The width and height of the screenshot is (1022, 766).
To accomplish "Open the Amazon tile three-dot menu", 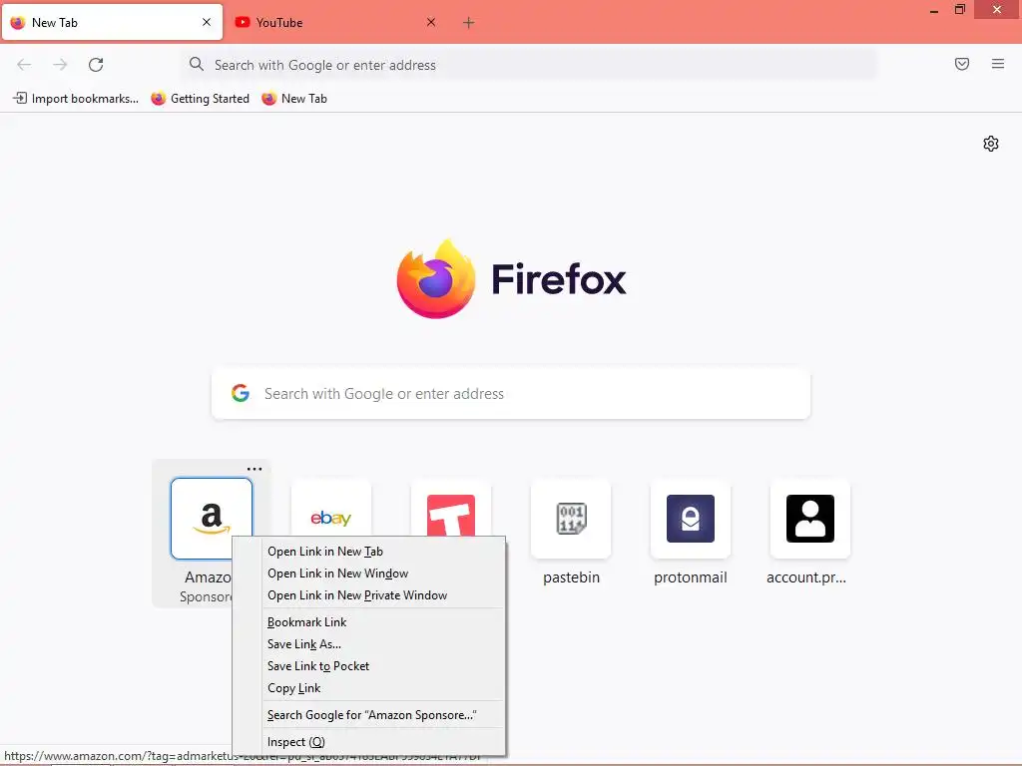I will [255, 469].
